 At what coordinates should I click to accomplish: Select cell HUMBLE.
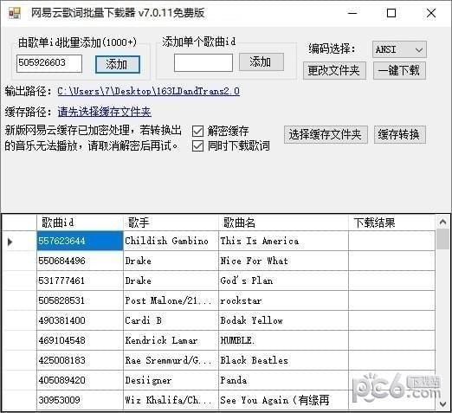click(283, 340)
